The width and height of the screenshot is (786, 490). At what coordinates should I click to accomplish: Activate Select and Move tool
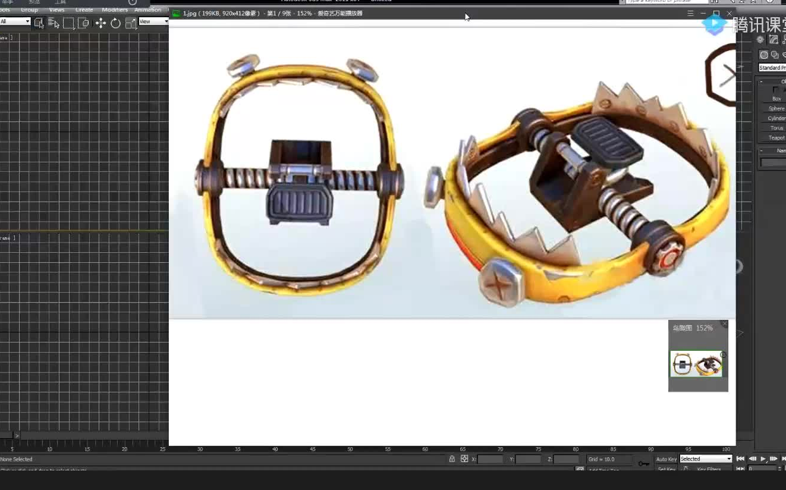point(100,23)
